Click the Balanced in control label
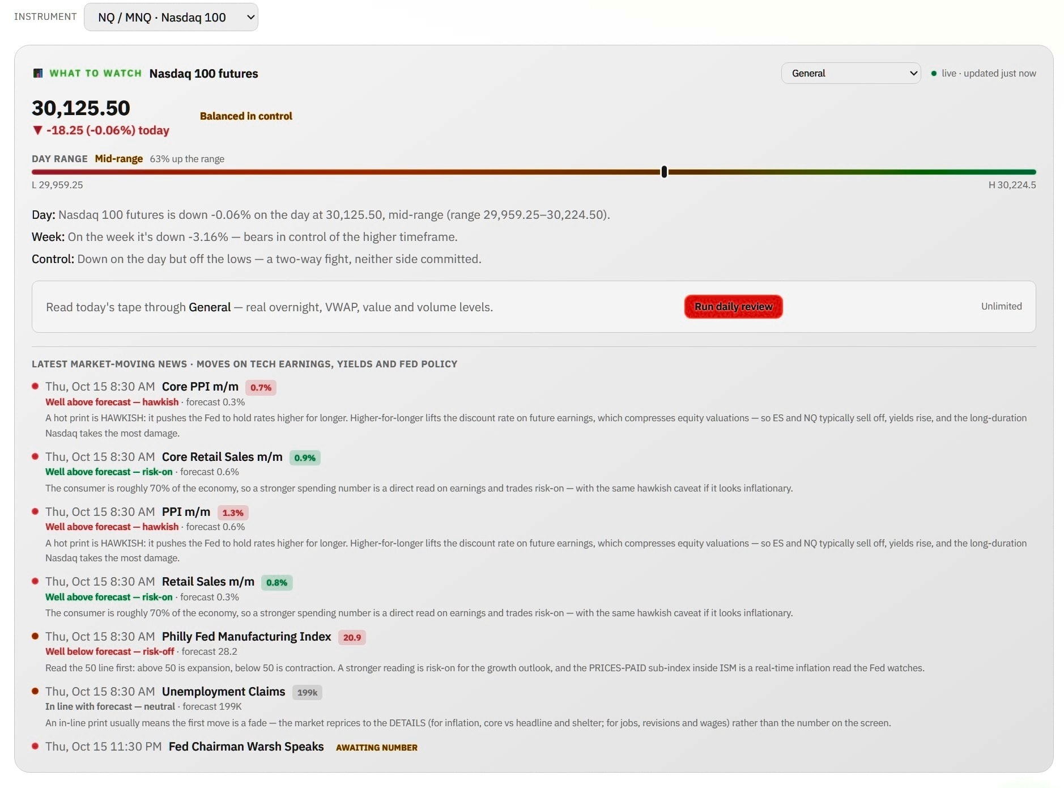 point(246,116)
